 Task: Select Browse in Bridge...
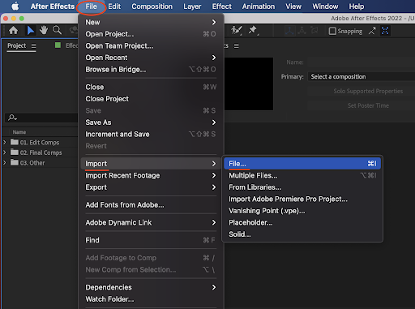point(151,70)
